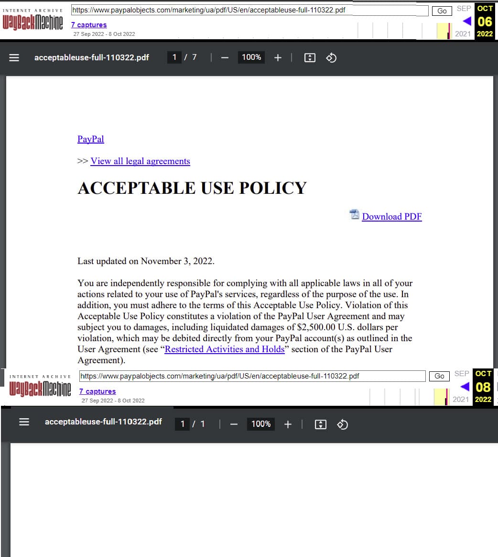Open sidebar menu in lower PDF viewer
This screenshot has height=557, width=498.
pos(24,422)
